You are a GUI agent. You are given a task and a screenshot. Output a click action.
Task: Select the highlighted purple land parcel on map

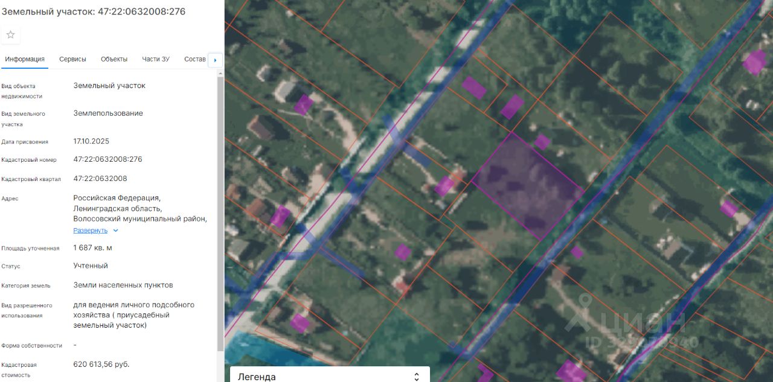(x=527, y=185)
